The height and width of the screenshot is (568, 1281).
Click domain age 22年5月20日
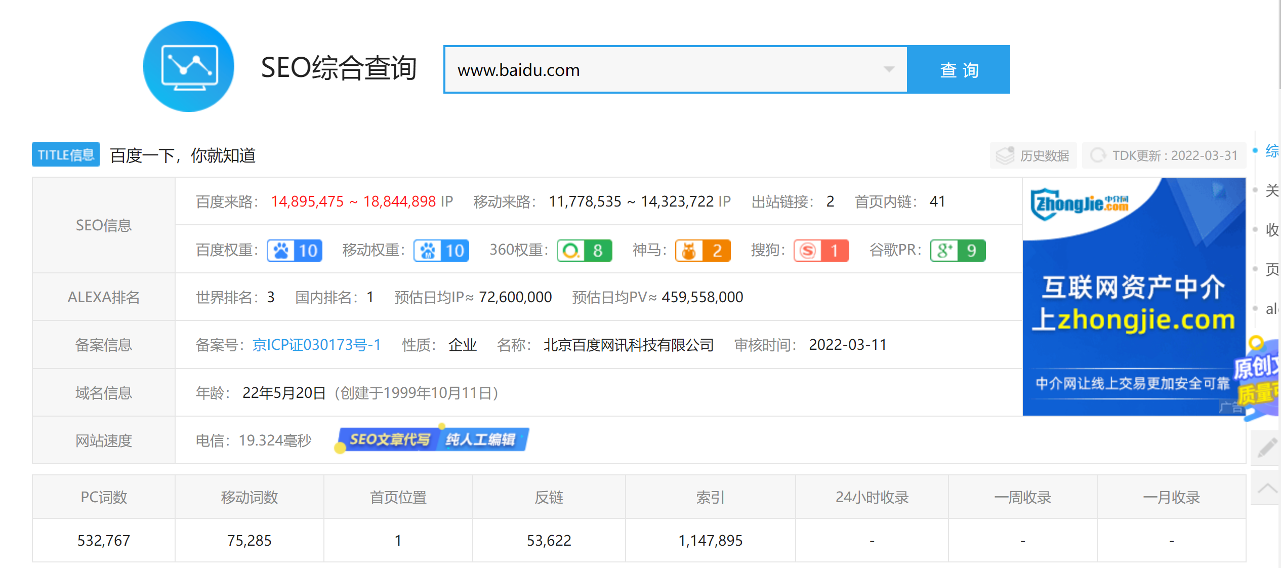point(284,393)
